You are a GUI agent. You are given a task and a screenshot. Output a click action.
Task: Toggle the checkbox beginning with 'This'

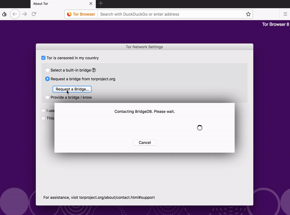click(x=43, y=118)
